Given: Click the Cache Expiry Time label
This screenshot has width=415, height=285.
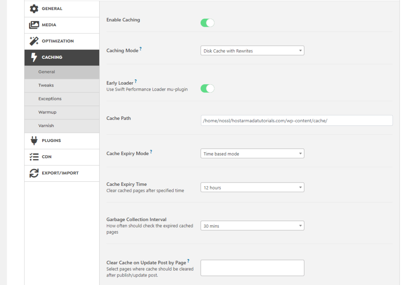Looking at the screenshot, I should [126, 184].
